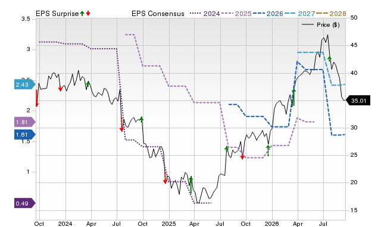Click green beat arrow after July 2026
381x227 pixels.
[329, 58]
